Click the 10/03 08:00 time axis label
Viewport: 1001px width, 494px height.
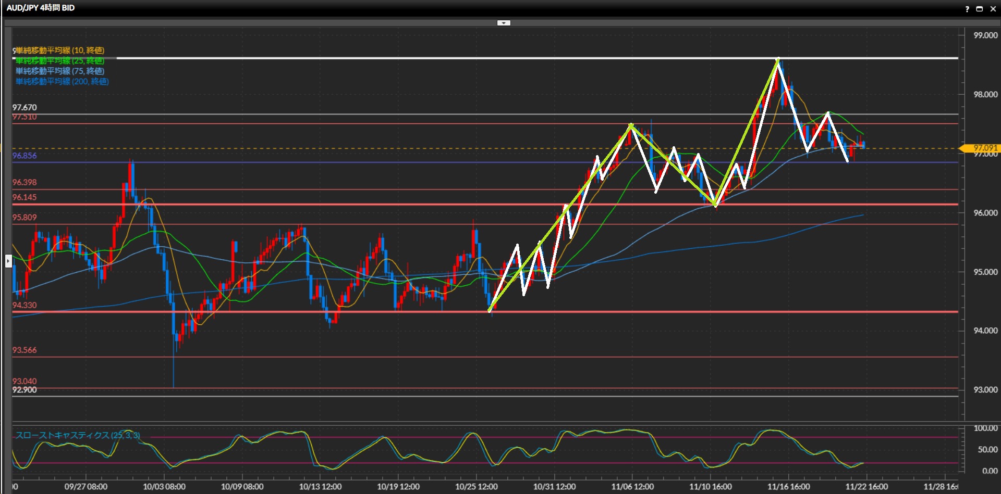tap(164, 487)
